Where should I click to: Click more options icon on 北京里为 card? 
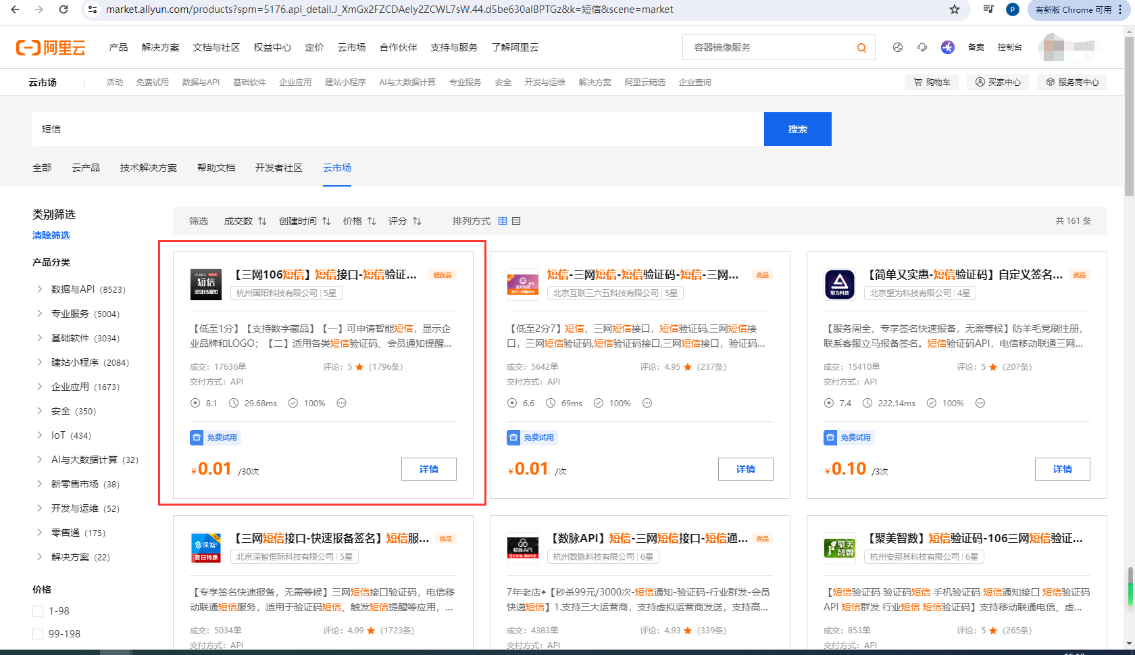point(980,403)
